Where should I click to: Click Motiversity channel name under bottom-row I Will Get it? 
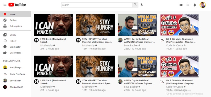click(46, 87)
